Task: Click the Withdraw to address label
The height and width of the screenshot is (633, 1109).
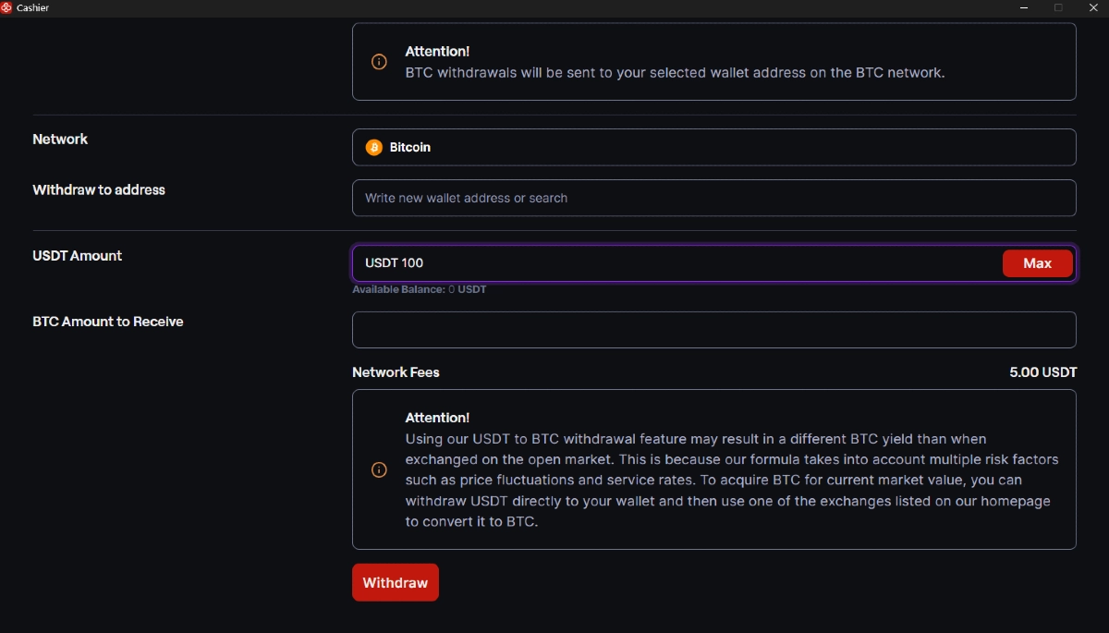Action: pyautogui.click(x=99, y=189)
